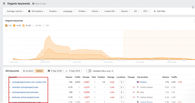This screenshot has height=103, width=195.
Task: Sort by the Paid column header
Action: pyautogui.click(x=94, y=77)
